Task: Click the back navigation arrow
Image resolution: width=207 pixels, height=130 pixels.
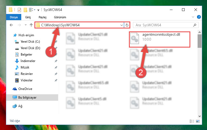Action: [x=11, y=25]
